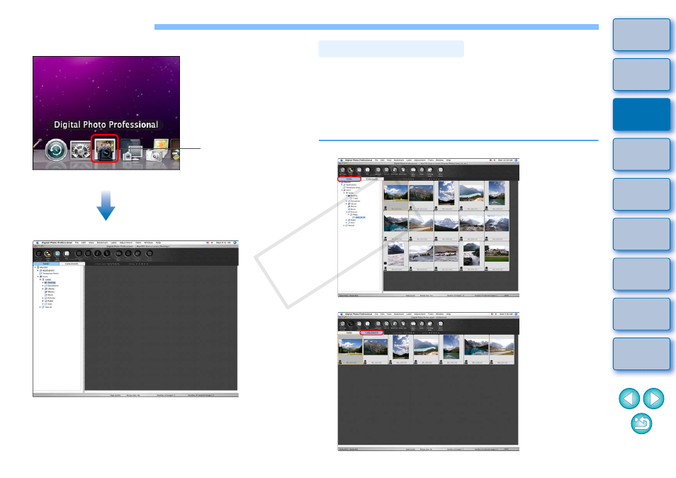Viewport: 676px width, 478px height.
Task: Collapse Users folder arrow in empty-pane window
Action: [x=38, y=277]
